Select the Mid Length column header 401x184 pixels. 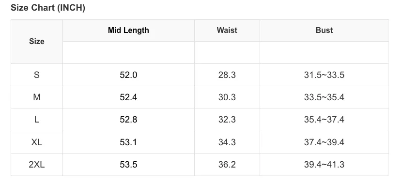click(128, 30)
